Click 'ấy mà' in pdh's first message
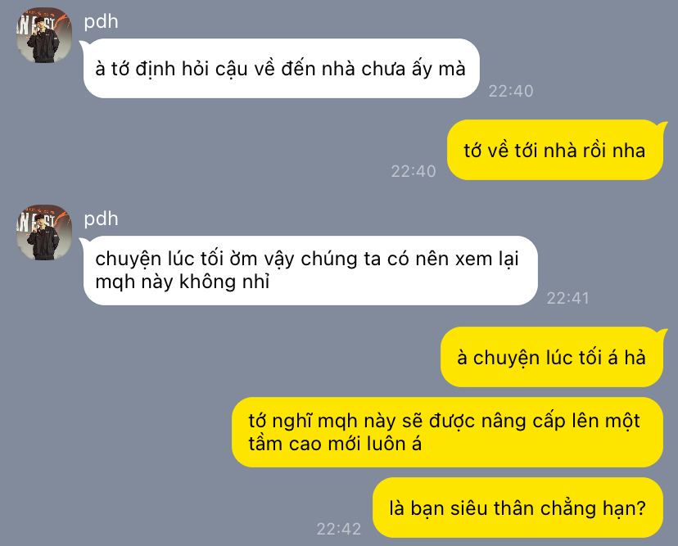The height and width of the screenshot is (546, 678). tap(438, 69)
